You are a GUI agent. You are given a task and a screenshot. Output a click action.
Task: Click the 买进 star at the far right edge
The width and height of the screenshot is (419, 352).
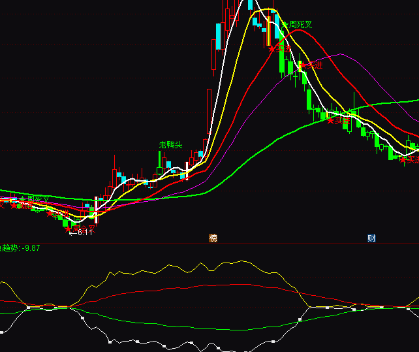point(403,159)
